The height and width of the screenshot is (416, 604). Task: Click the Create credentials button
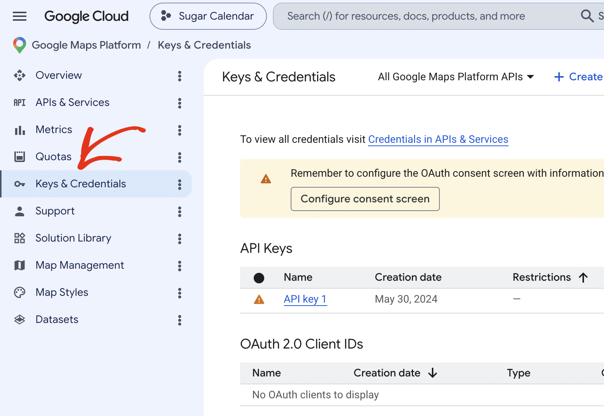(579, 77)
